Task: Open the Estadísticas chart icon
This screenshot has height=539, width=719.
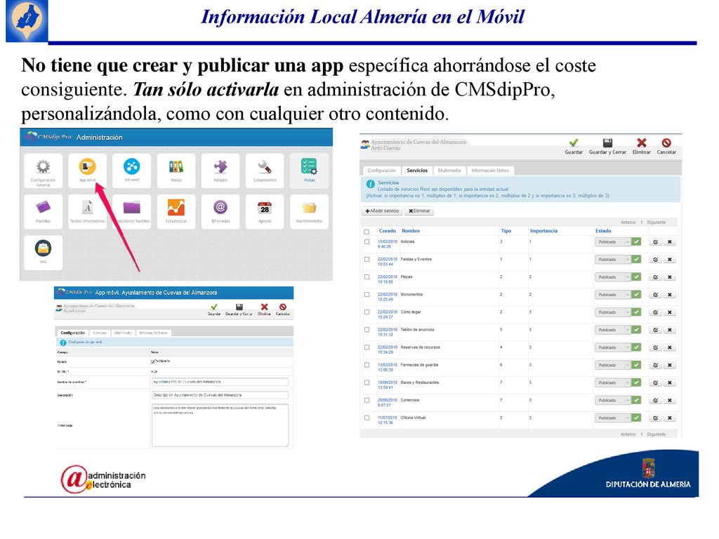Action: (x=176, y=211)
